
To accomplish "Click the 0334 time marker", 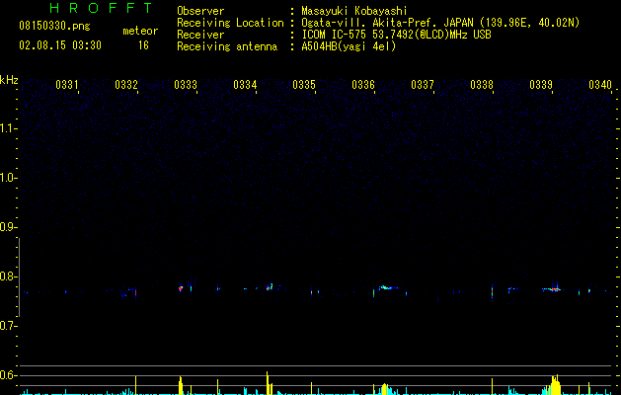I will (245, 85).
